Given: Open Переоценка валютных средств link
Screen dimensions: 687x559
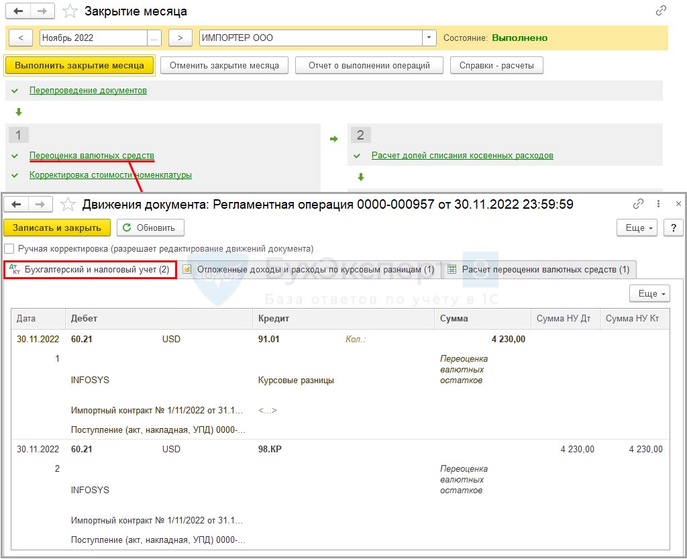Looking at the screenshot, I should pyautogui.click(x=92, y=156).
